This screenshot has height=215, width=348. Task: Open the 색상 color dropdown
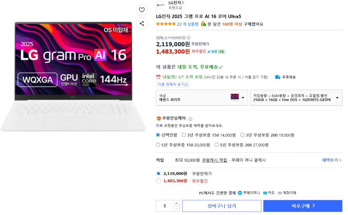click(202, 98)
